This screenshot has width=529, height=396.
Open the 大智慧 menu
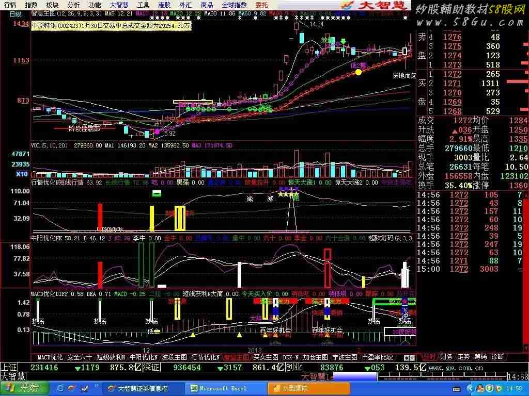(x=119, y=5)
